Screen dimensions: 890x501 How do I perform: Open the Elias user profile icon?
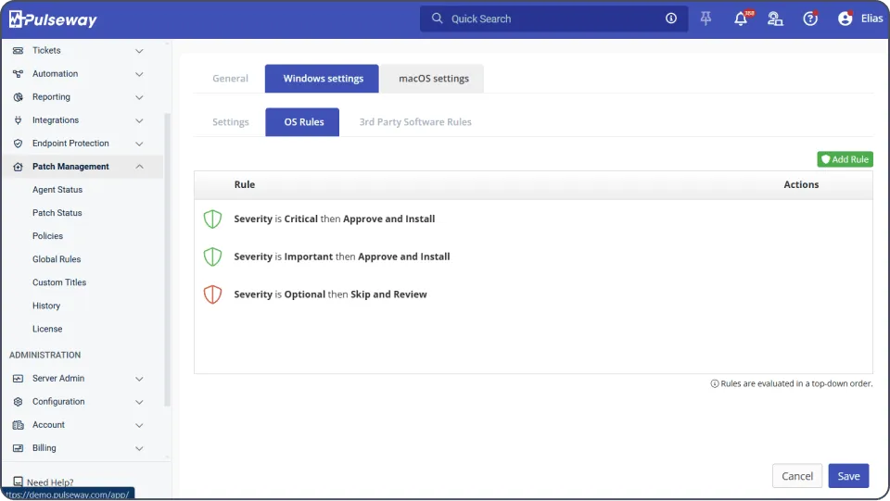click(845, 19)
